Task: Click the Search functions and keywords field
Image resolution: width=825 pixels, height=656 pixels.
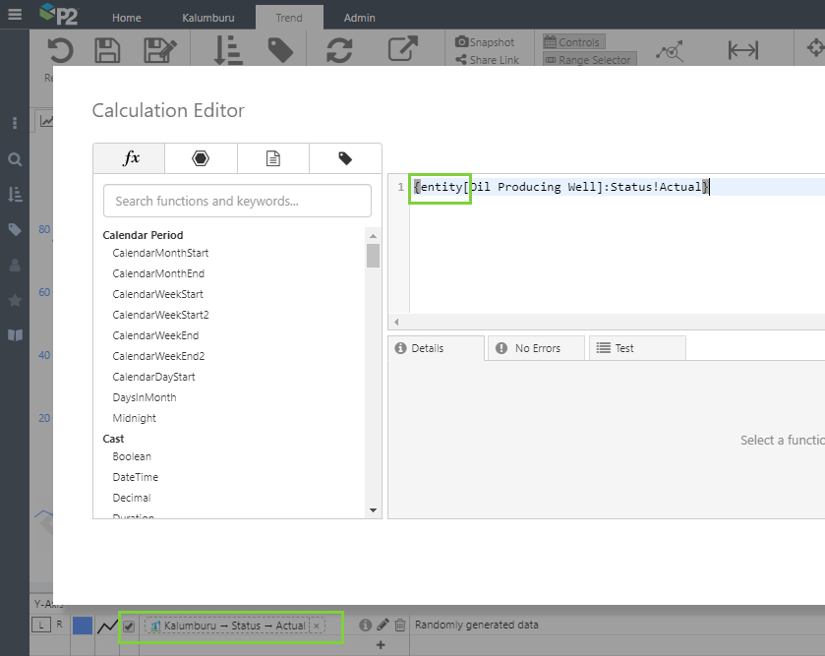Action: pos(237,201)
